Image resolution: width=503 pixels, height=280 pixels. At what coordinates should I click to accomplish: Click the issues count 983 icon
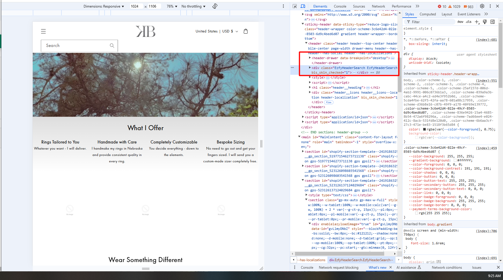469,6
